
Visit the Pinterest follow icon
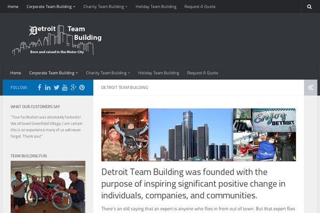click(82, 88)
